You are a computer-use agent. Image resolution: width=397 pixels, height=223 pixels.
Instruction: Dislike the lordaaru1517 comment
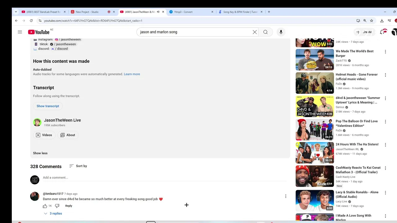pyautogui.click(x=57, y=206)
